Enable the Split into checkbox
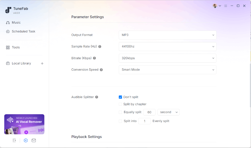The height and width of the screenshot is (148, 251). (x=120, y=121)
